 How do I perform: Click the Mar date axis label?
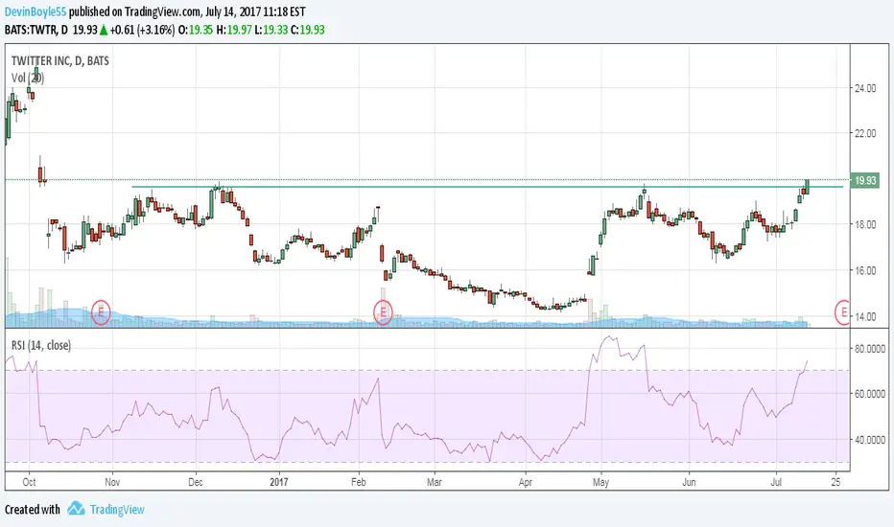[435, 482]
